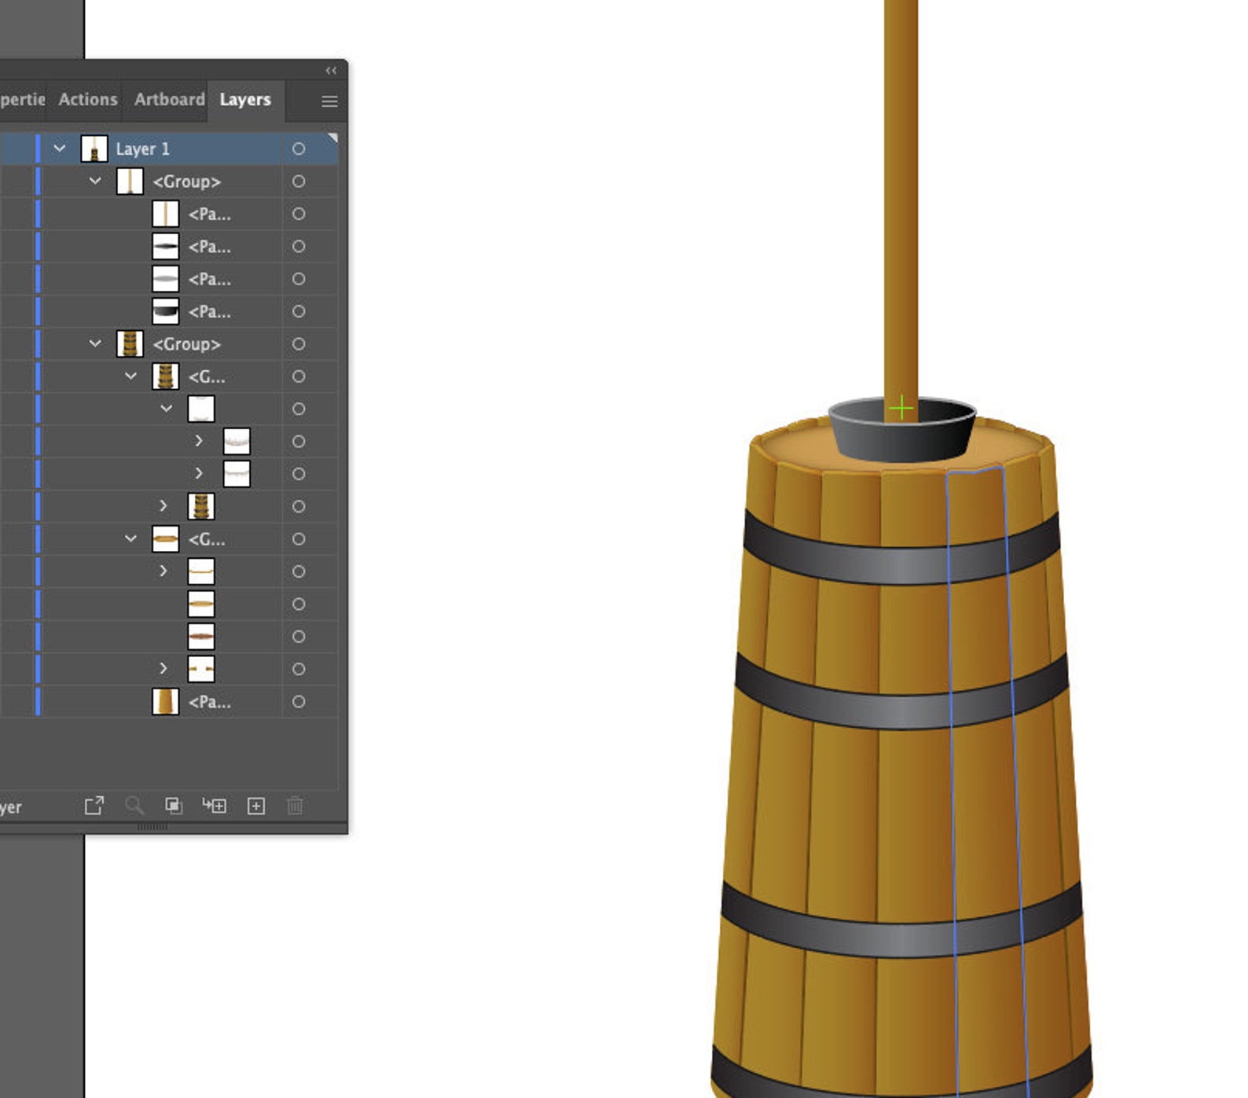Click the Locate Object magnifier icon

pyautogui.click(x=134, y=806)
